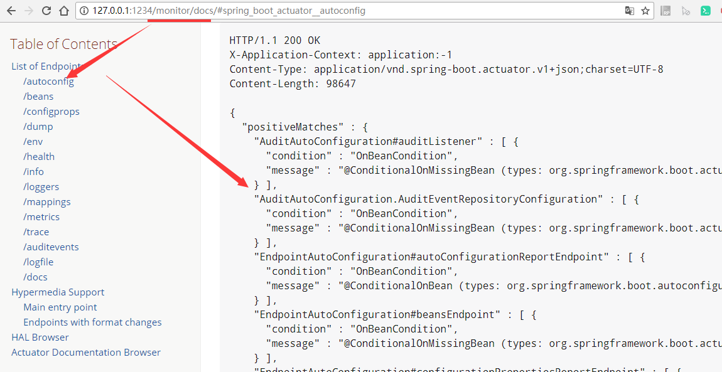This screenshot has width=722, height=372.
Task: Go forward in browser history
Action: tap(28, 11)
